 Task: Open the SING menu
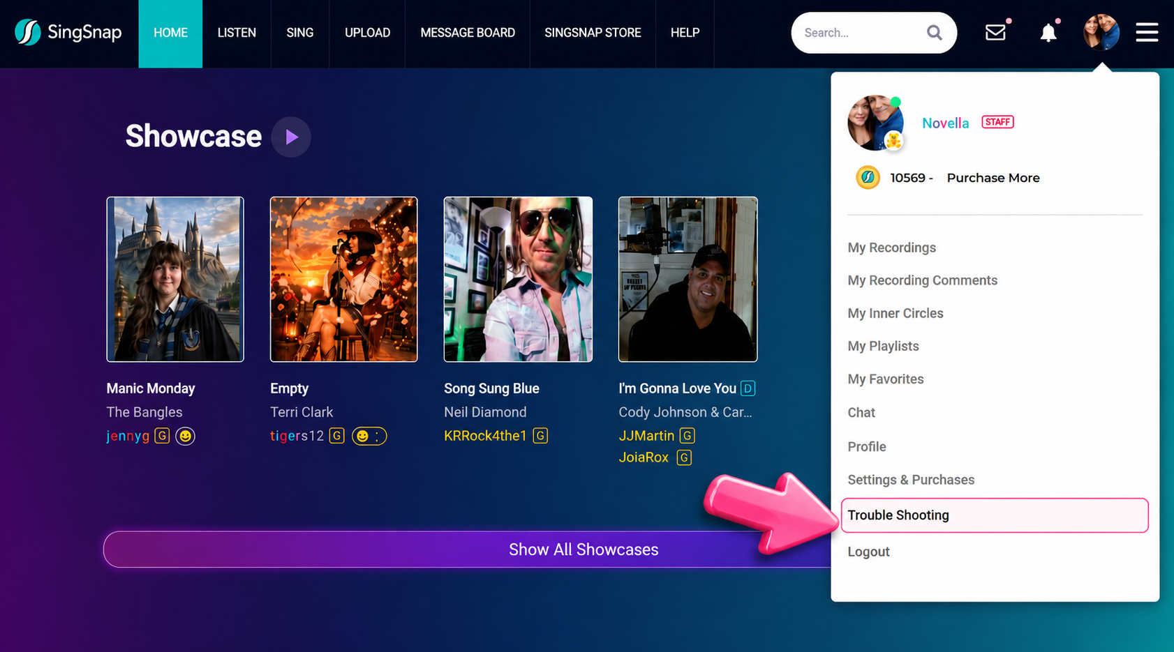[x=300, y=33]
